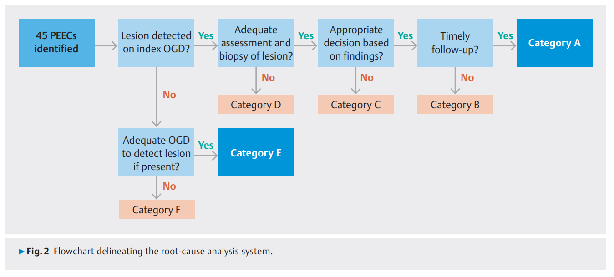Click the Yes label pointing to Category E
The height and width of the screenshot is (277, 614).
(x=206, y=145)
